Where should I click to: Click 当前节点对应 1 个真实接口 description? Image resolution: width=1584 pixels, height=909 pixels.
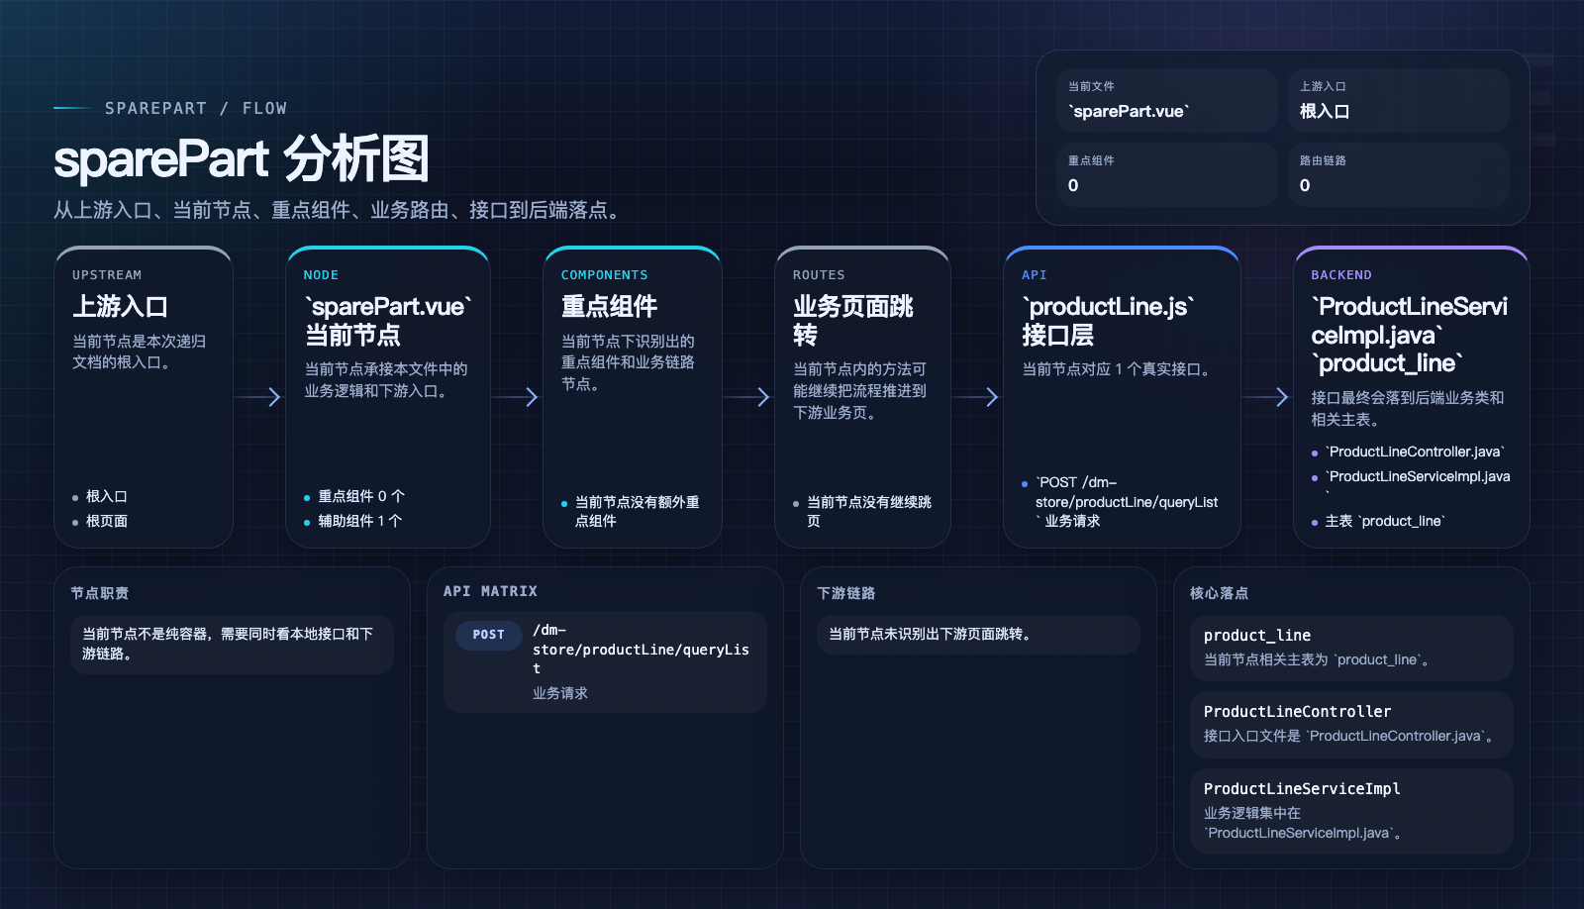[1116, 369]
